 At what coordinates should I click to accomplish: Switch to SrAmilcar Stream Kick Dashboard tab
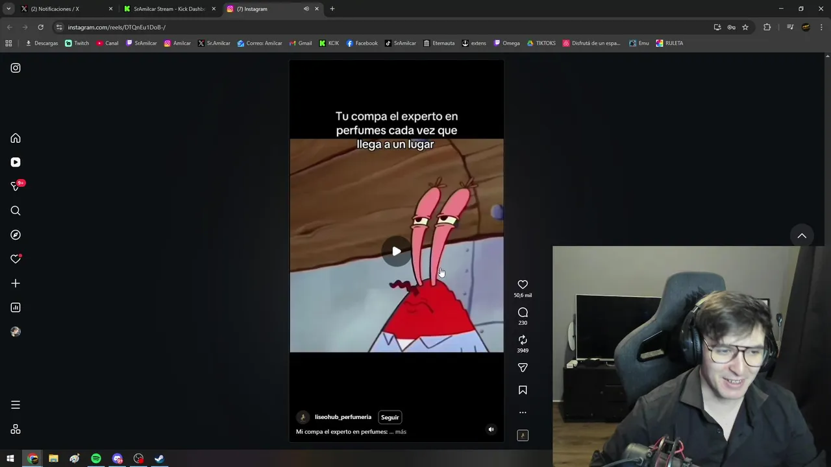tap(169, 9)
